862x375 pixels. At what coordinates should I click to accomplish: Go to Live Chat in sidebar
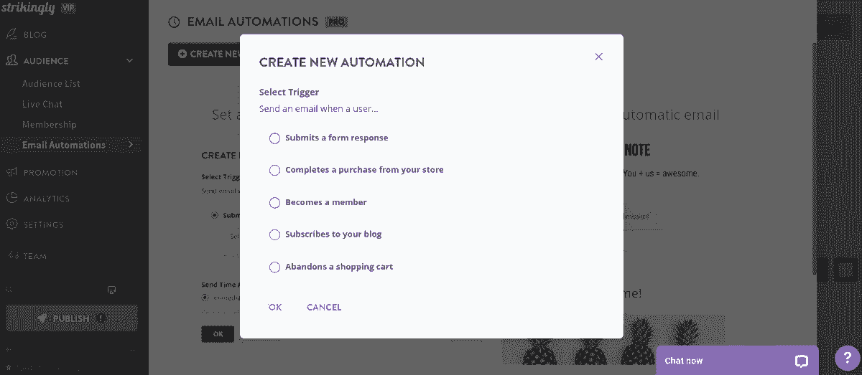pos(42,104)
